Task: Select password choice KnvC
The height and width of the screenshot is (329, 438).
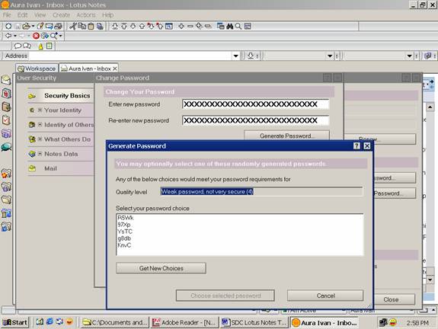Action: point(124,245)
